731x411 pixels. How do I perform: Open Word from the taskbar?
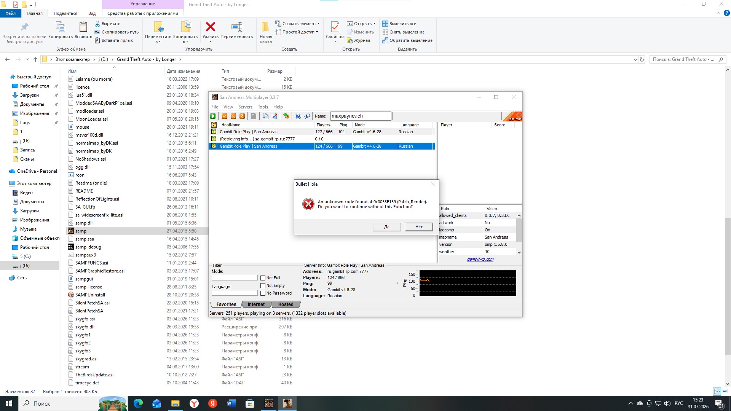click(x=231, y=403)
